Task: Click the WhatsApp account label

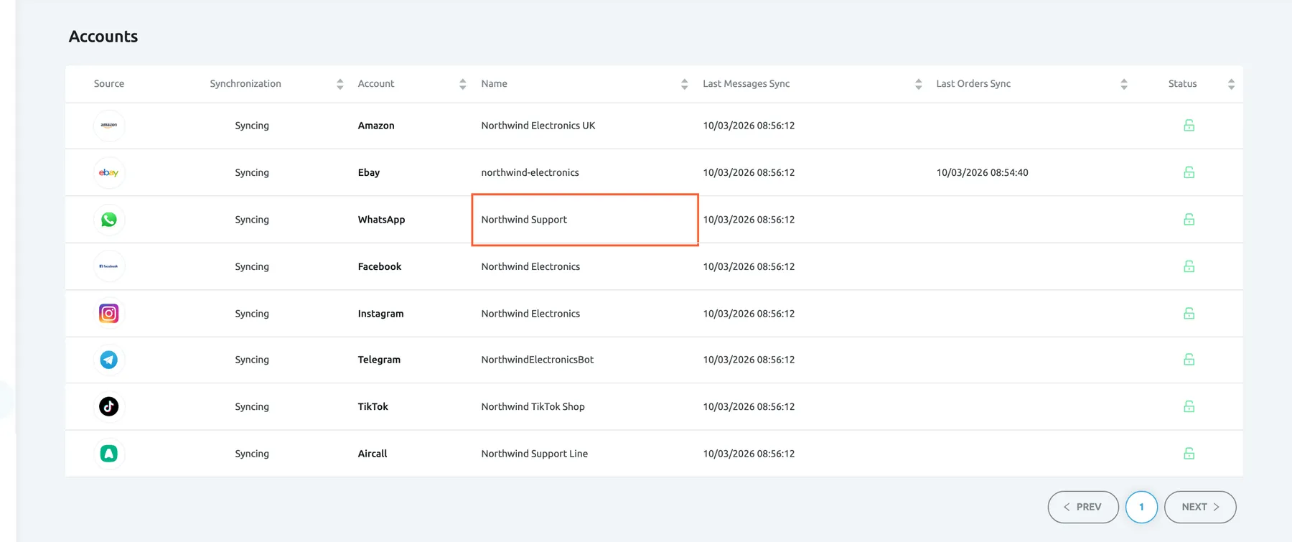Action: (x=381, y=220)
